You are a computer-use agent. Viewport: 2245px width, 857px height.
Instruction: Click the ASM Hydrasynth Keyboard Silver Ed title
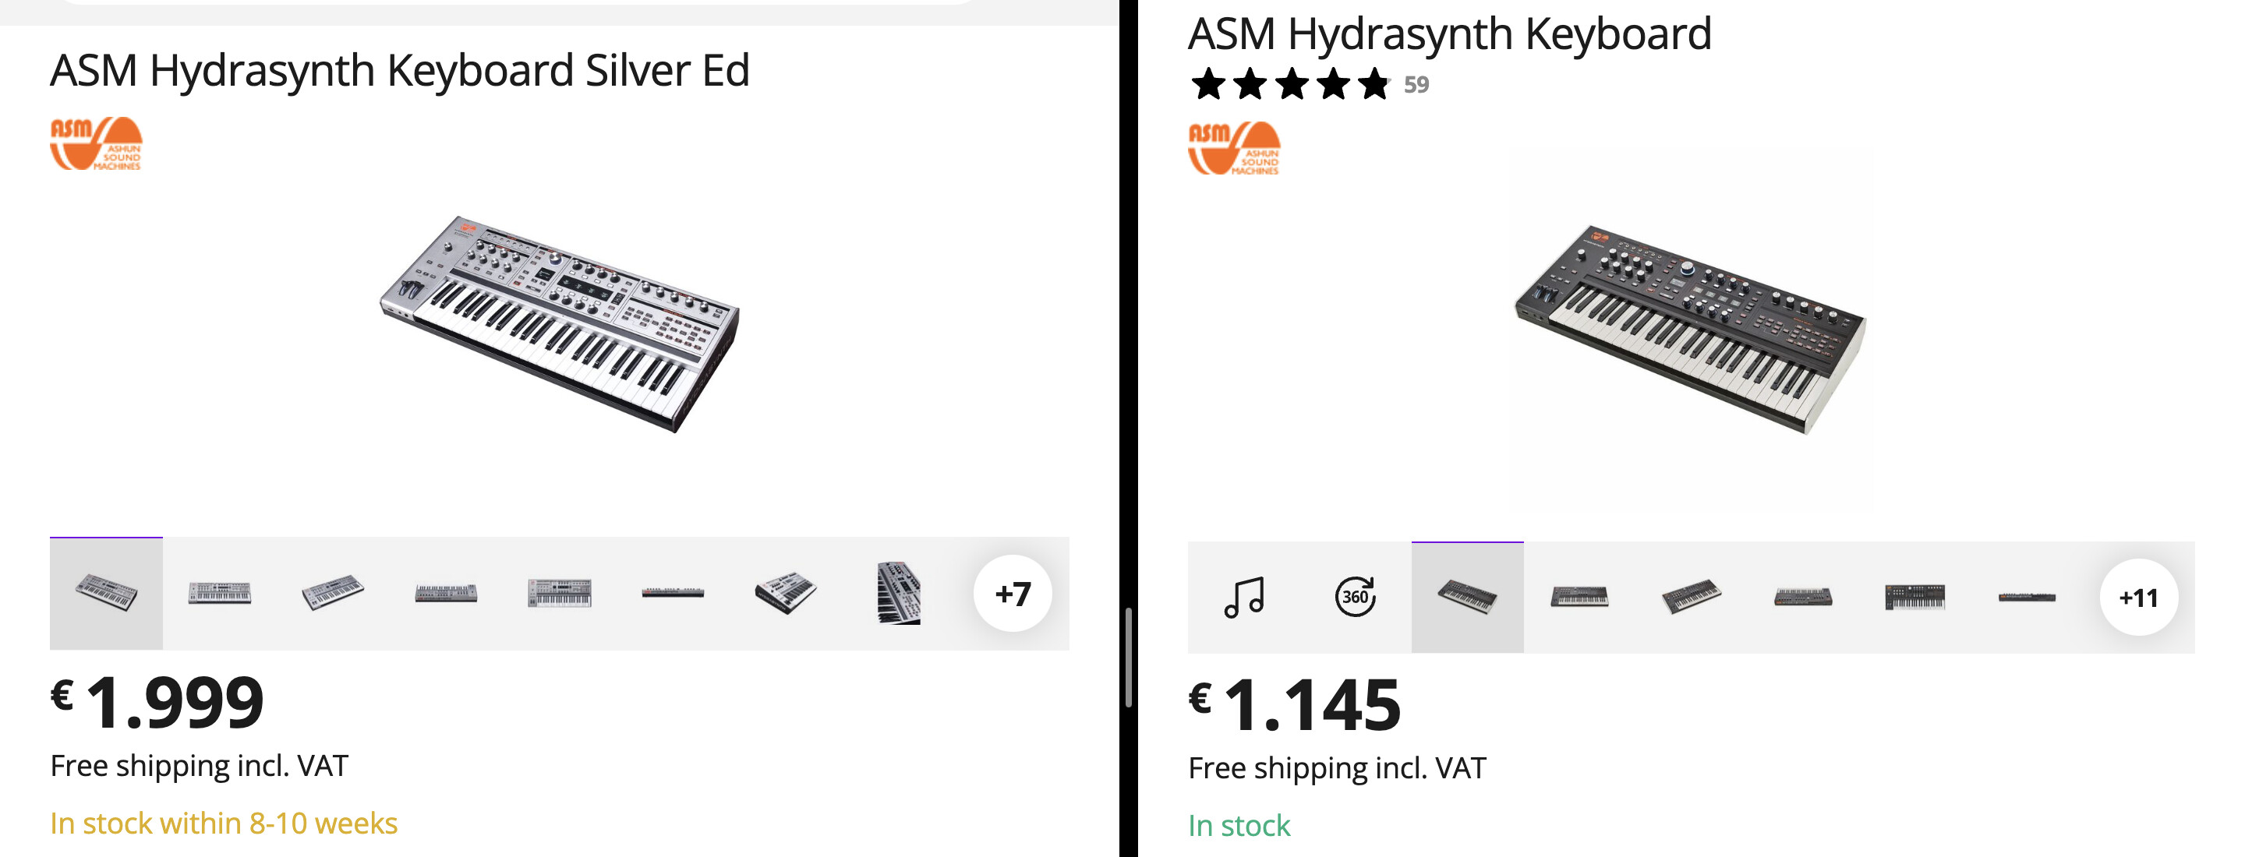(x=399, y=71)
